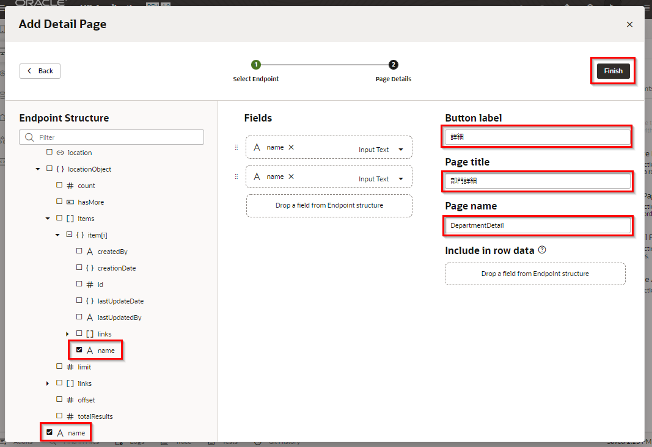
Task: Go to the Select Endpoint step
Action: 256,65
